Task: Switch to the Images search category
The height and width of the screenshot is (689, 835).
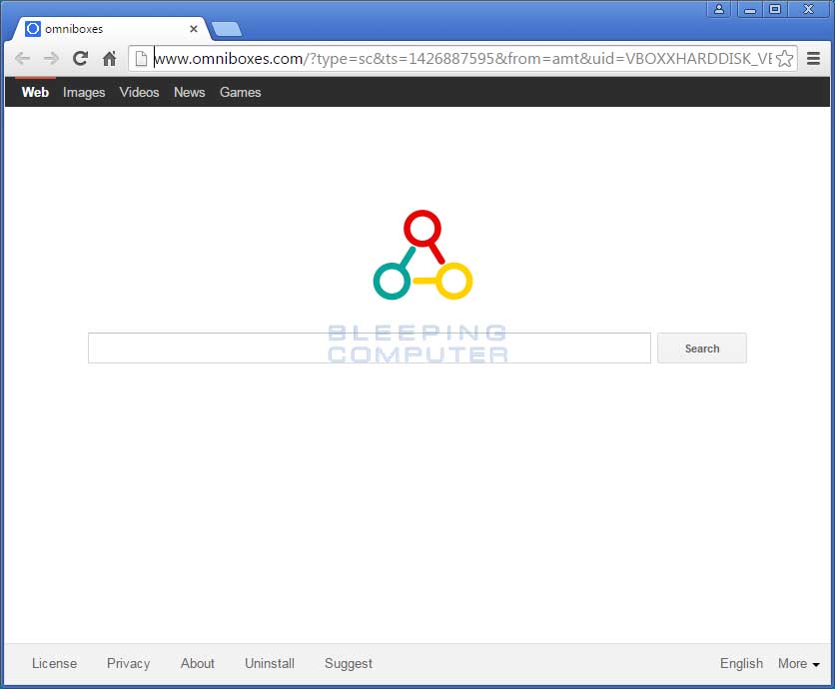Action: click(x=84, y=92)
